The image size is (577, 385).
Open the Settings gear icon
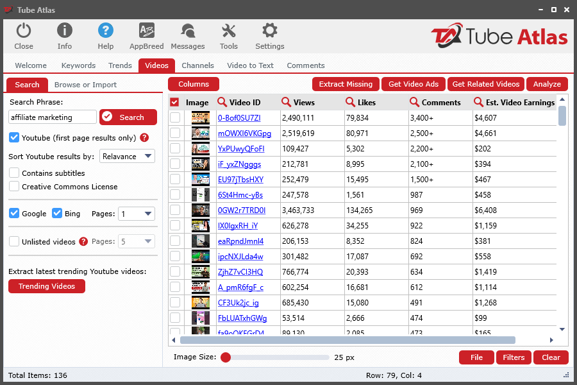click(270, 31)
